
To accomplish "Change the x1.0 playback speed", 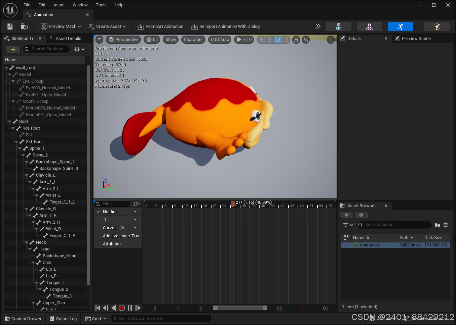I will point(244,40).
